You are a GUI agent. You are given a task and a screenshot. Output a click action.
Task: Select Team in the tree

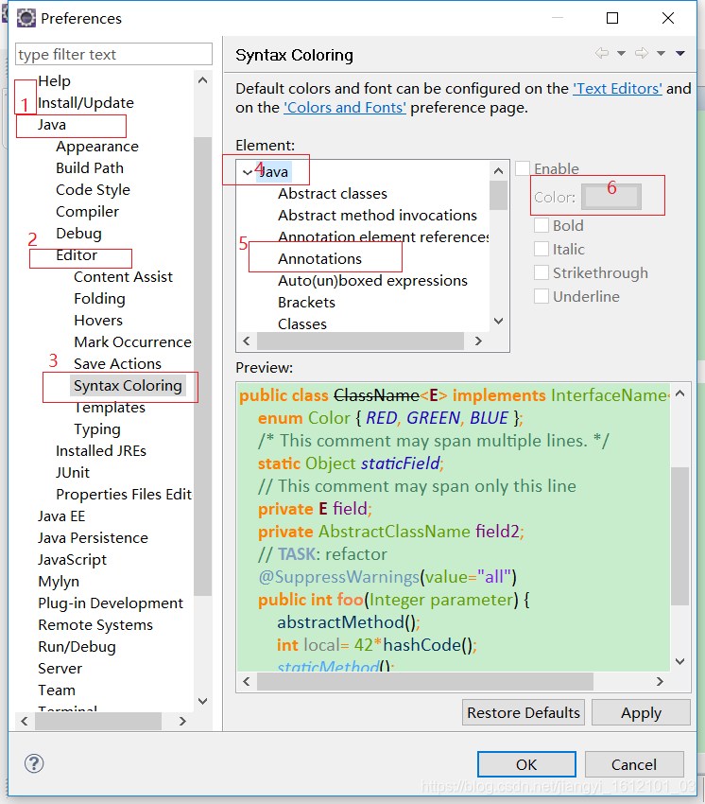click(x=57, y=690)
